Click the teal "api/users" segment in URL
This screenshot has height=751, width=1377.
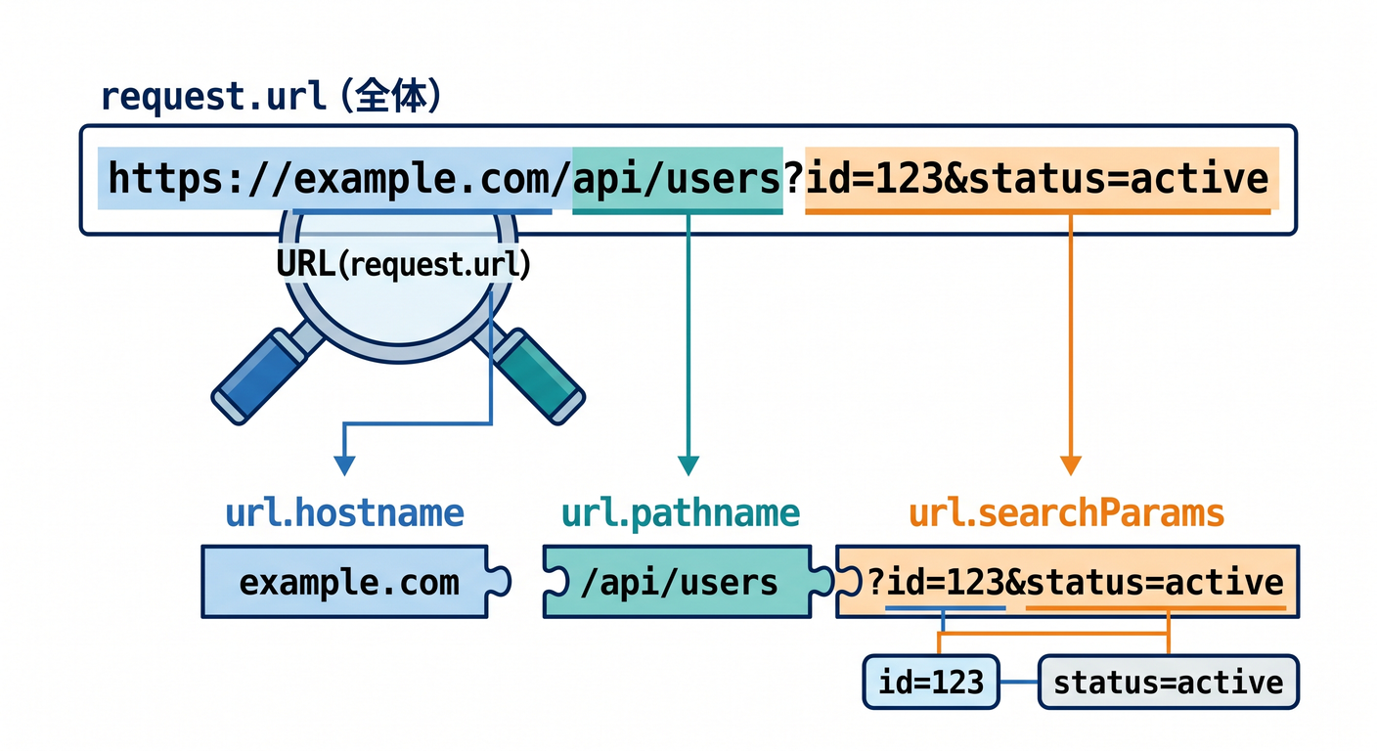pos(677,179)
